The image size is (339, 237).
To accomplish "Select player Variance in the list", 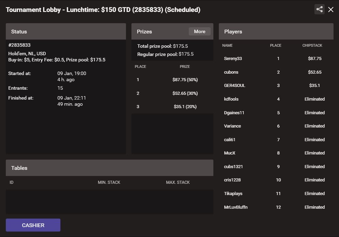I will [x=276, y=126].
